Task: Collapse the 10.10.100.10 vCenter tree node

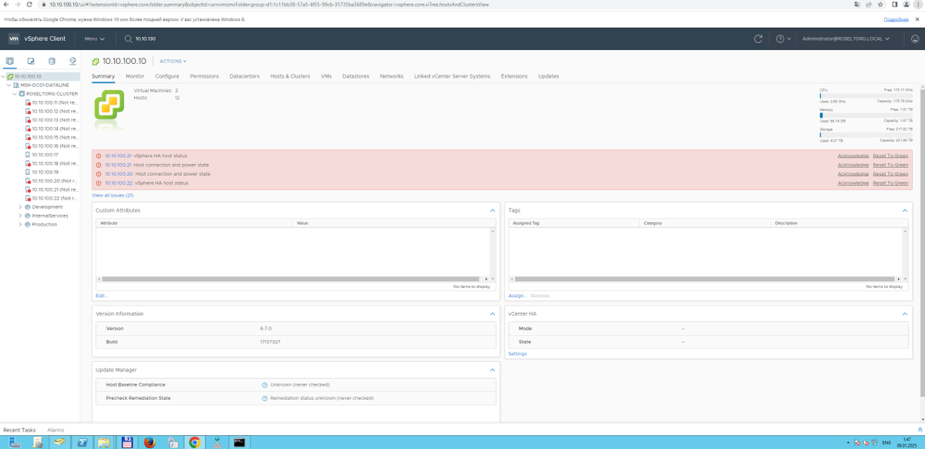Action: [3, 76]
